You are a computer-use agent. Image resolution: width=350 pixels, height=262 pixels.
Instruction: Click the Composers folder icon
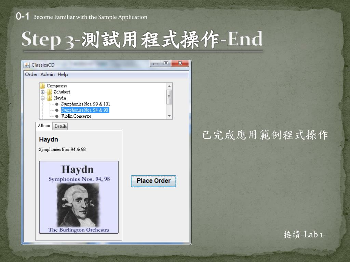tap(42, 86)
